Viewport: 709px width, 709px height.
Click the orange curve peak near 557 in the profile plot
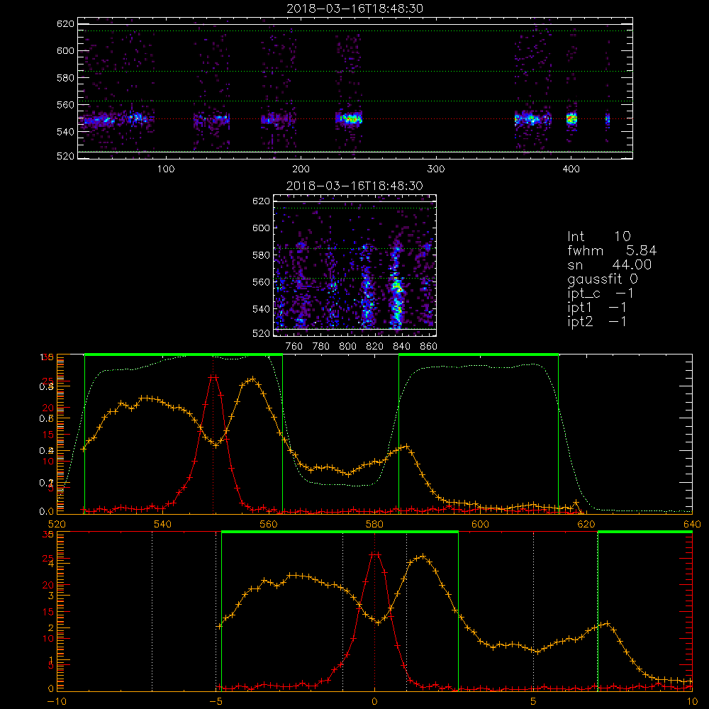point(252,379)
